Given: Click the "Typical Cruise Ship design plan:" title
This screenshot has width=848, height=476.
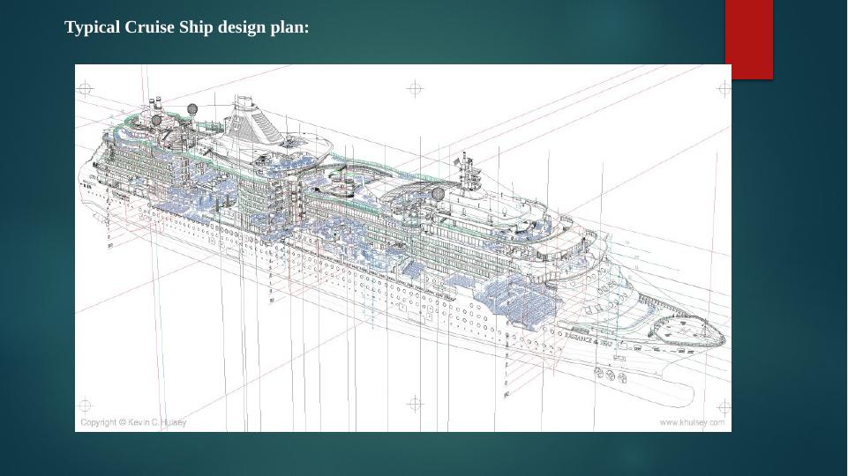Looking at the screenshot, I should point(187,27).
